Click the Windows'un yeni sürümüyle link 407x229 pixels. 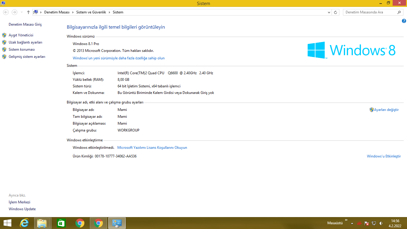pos(119,58)
